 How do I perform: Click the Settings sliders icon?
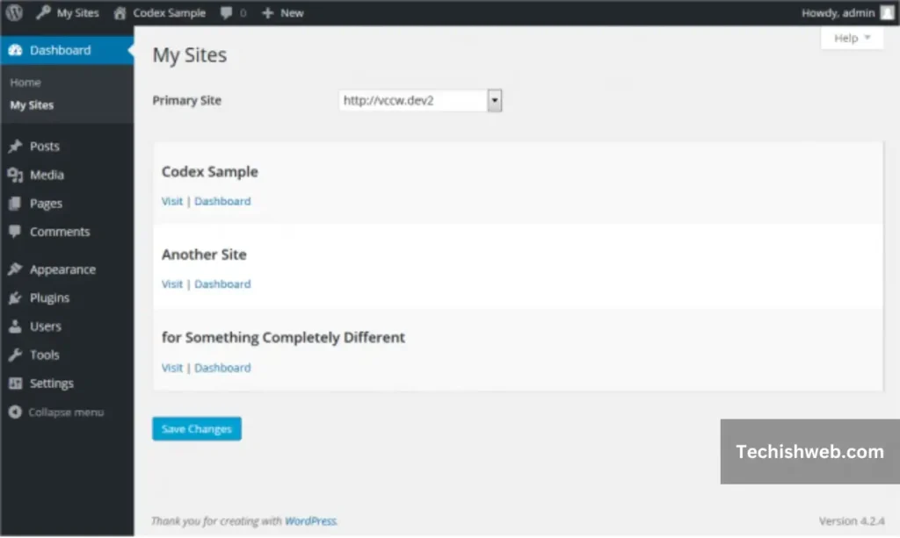click(x=16, y=384)
